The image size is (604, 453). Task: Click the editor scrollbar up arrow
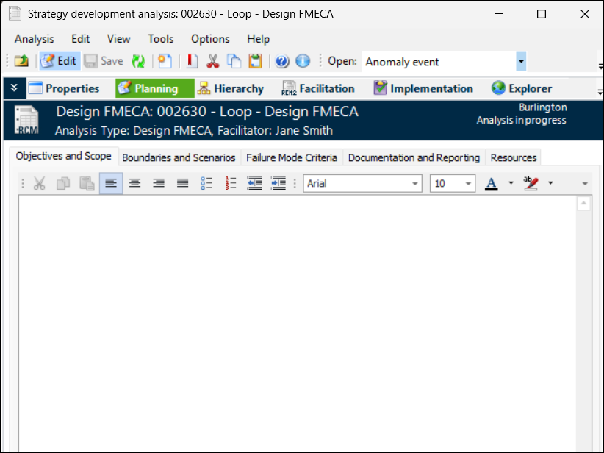[583, 203]
